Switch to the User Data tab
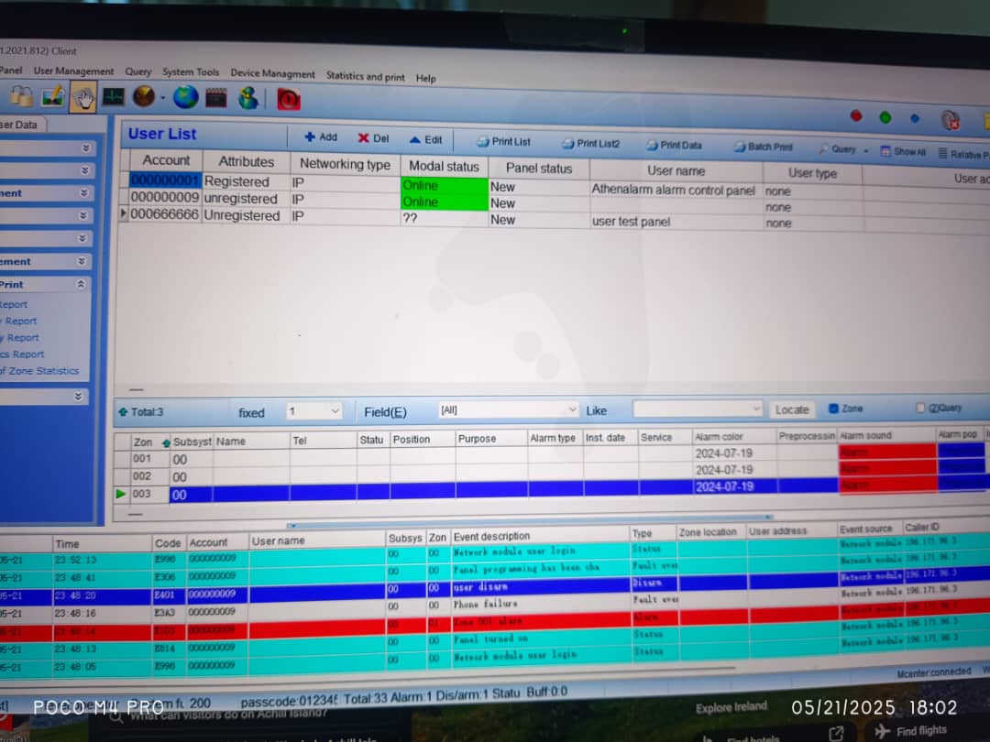Viewport: 990px width, 742px height. (20, 125)
